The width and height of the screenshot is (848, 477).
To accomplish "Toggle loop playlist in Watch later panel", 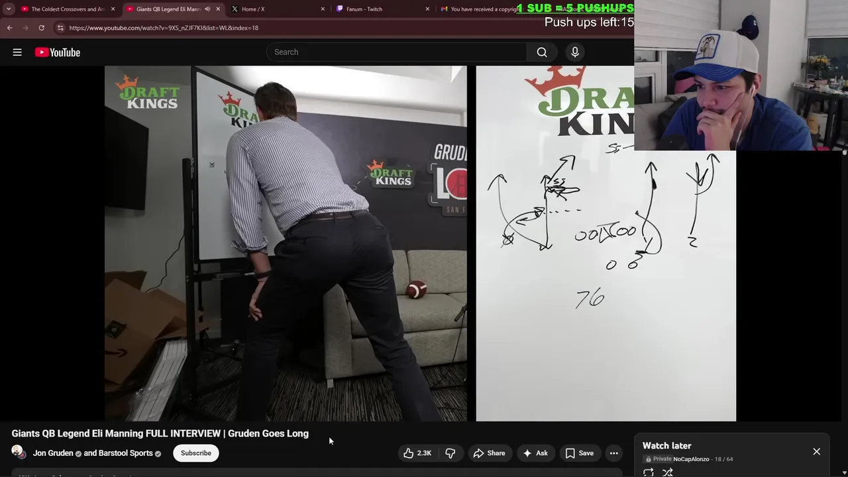I will click(649, 472).
